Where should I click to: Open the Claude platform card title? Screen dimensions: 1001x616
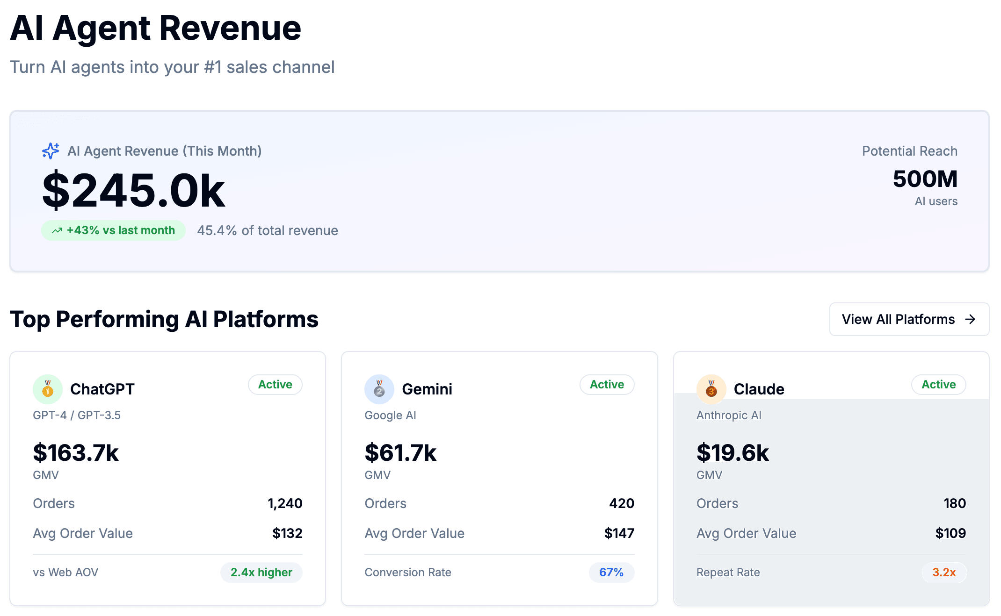759,389
